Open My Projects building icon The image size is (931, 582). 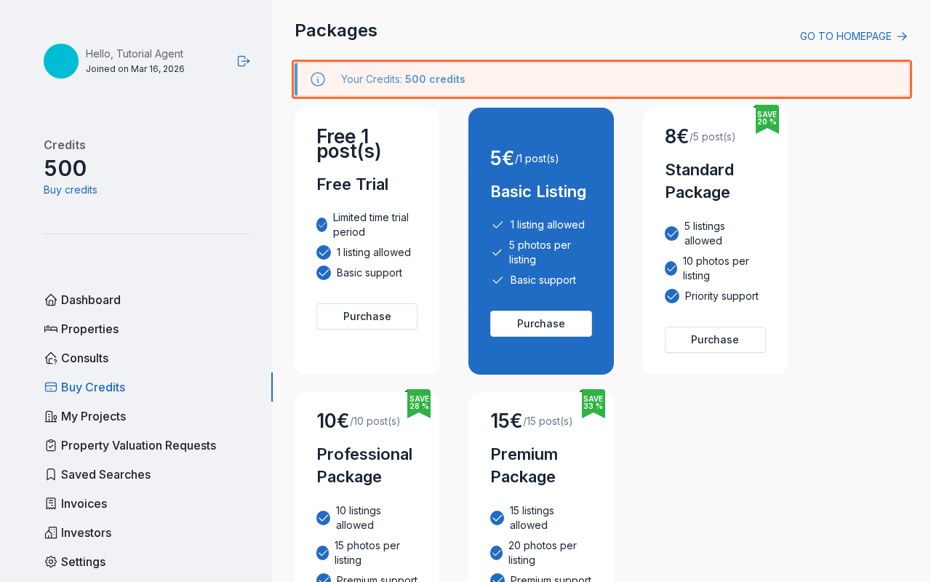point(50,416)
